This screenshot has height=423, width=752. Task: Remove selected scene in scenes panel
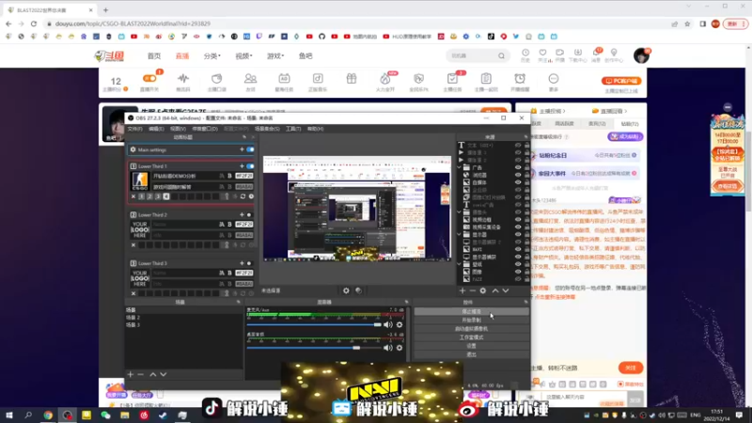coord(140,374)
